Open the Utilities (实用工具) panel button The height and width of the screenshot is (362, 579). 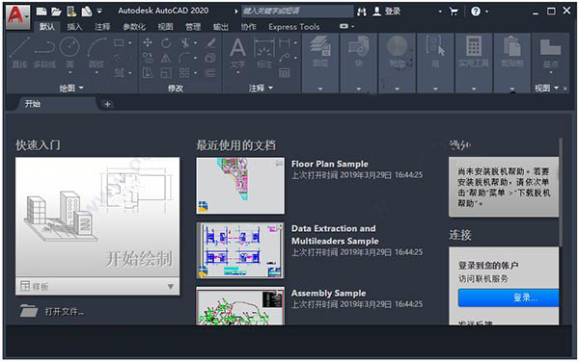click(x=474, y=52)
